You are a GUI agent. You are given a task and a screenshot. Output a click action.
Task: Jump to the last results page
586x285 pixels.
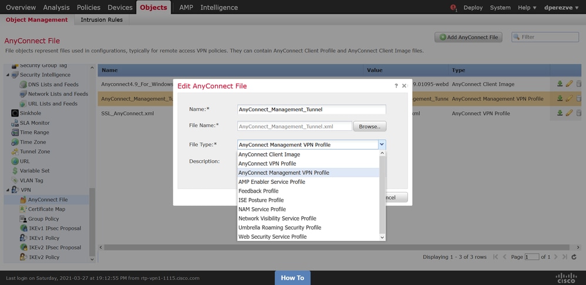565,257
